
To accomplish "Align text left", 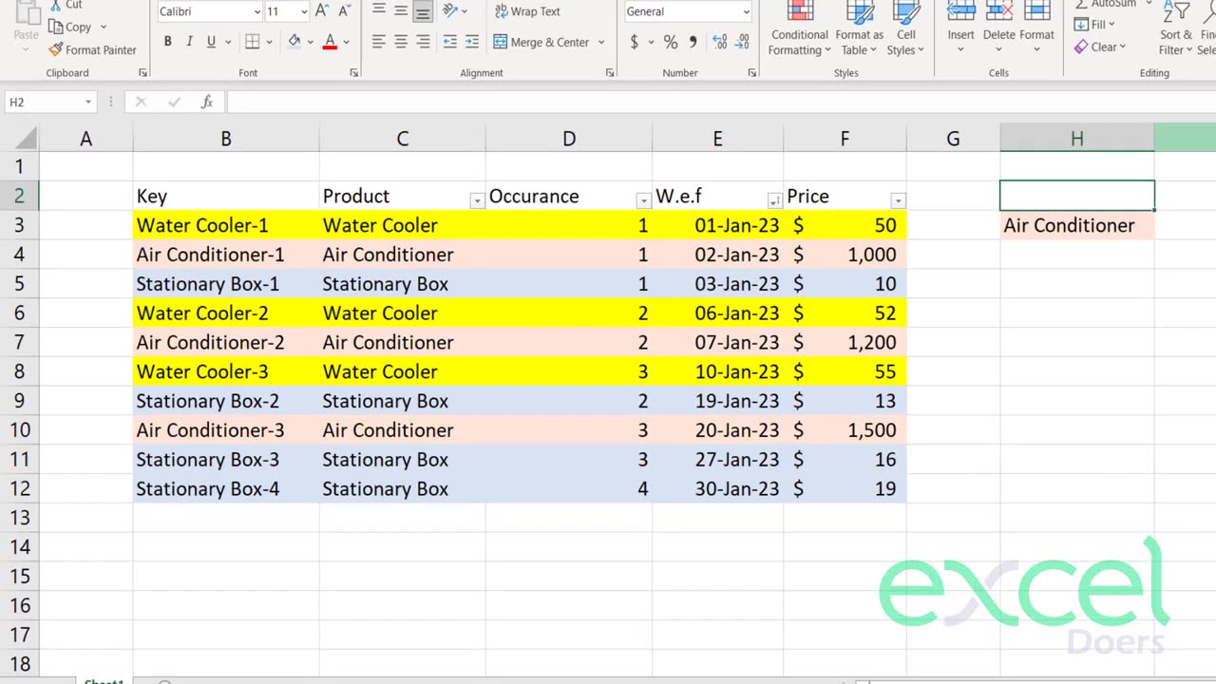I will pyautogui.click(x=379, y=42).
